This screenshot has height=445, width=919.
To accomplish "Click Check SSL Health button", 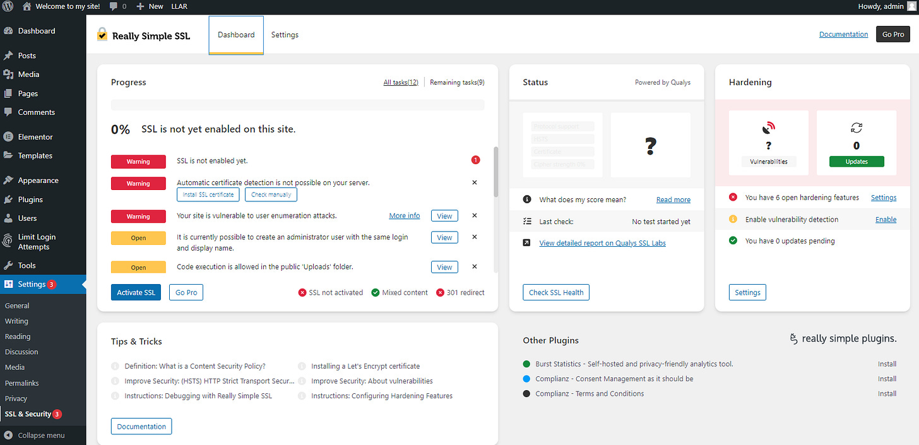I will point(556,293).
